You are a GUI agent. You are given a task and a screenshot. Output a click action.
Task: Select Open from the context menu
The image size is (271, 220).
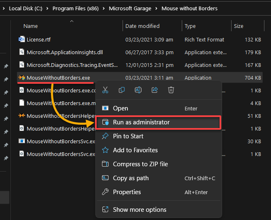[158, 108]
